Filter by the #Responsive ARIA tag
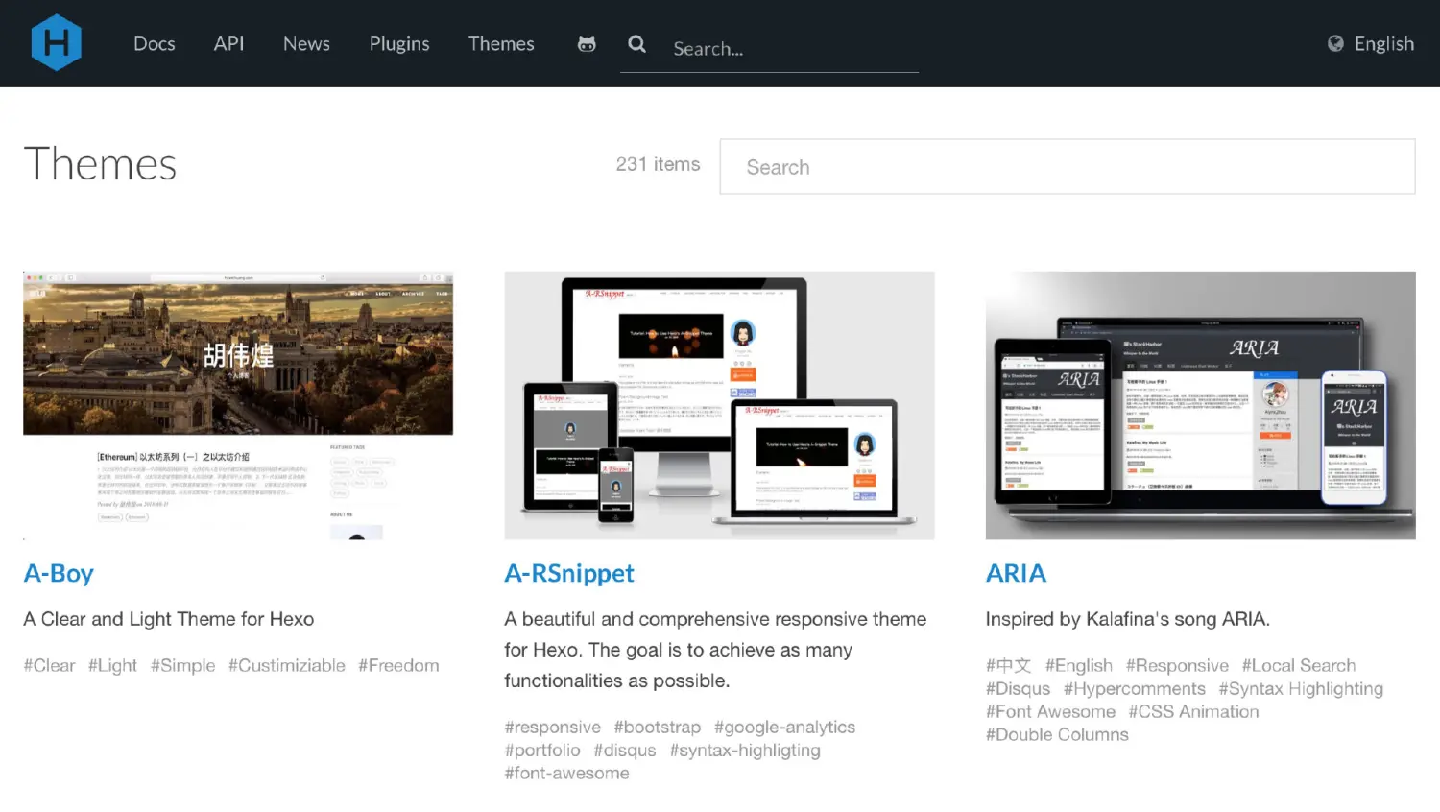1440x812 pixels. (x=1177, y=665)
